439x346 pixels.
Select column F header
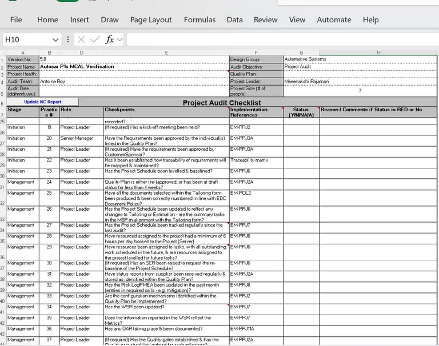pyautogui.click(x=256, y=53)
